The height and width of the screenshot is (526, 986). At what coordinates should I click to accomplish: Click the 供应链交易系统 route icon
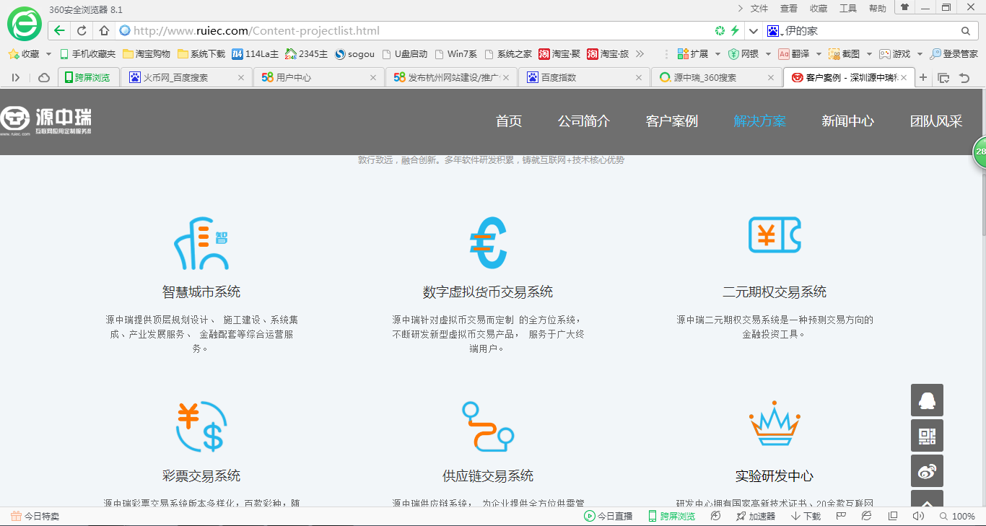[488, 426]
